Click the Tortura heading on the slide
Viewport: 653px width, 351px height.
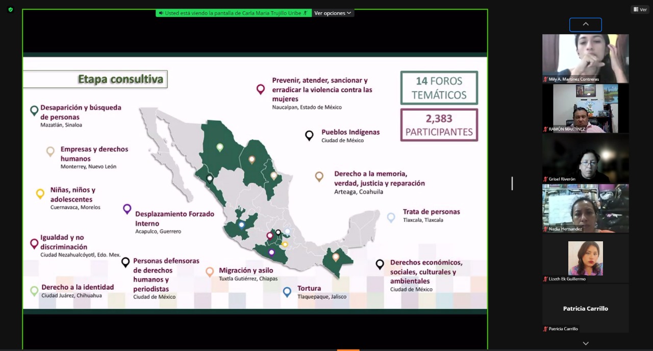tap(309, 288)
